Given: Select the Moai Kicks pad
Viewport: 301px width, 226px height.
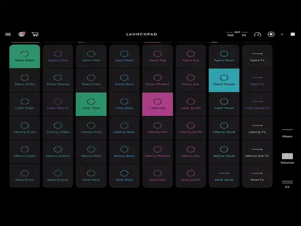Looking at the screenshot, I should pyautogui.click(x=25, y=176).
